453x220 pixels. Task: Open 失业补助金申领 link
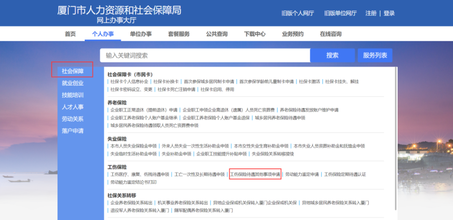click(x=177, y=154)
